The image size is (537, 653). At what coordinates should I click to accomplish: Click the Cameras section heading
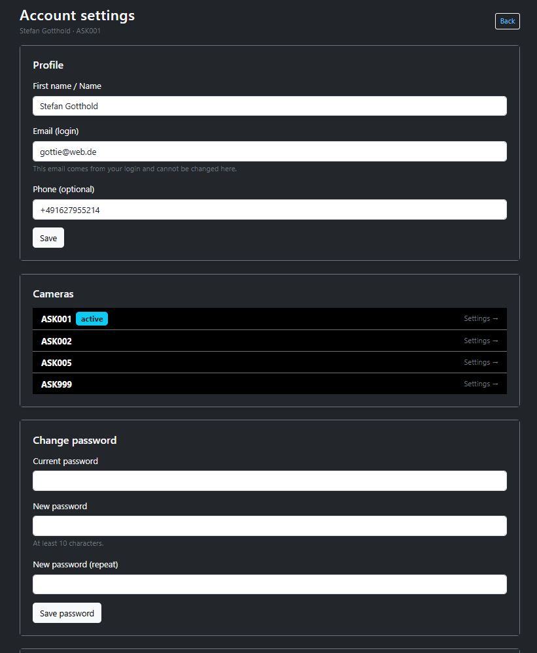(x=53, y=294)
